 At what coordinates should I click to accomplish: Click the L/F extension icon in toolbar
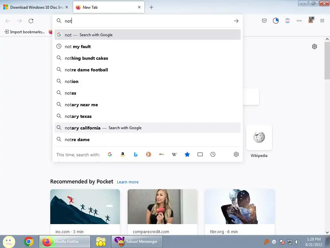[311, 20]
